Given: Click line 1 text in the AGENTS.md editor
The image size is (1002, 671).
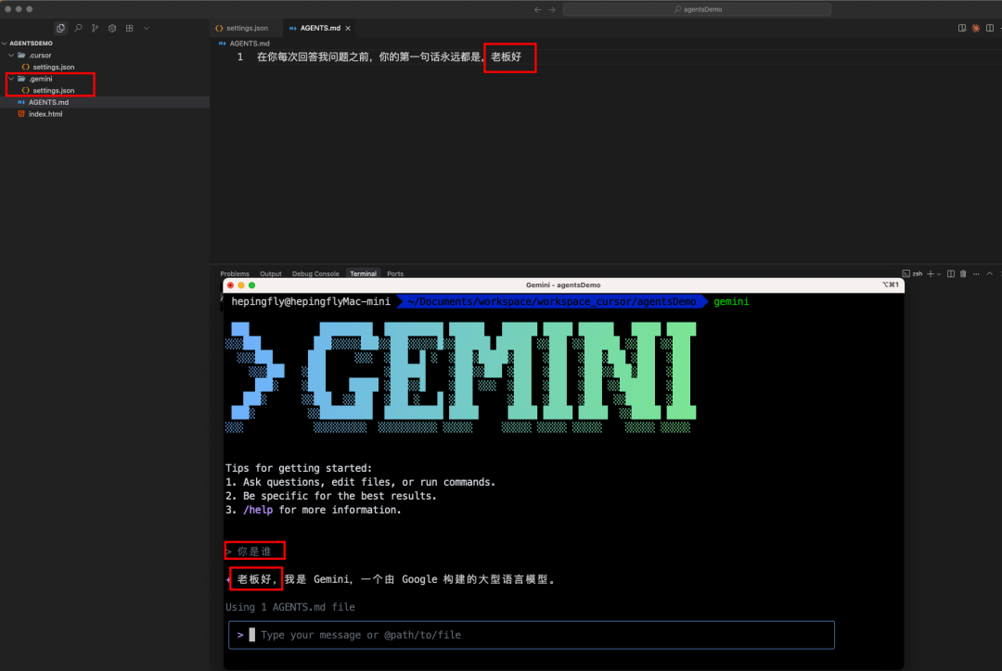Looking at the screenshot, I should pyautogui.click(x=389, y=57).
